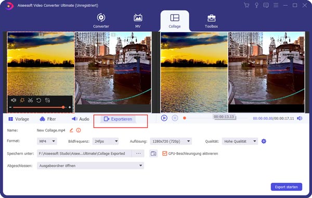Open the Abgeschlossen Ausgabeordner öffnen dropdown
The image size is (312, 198).
pos(90,166)
